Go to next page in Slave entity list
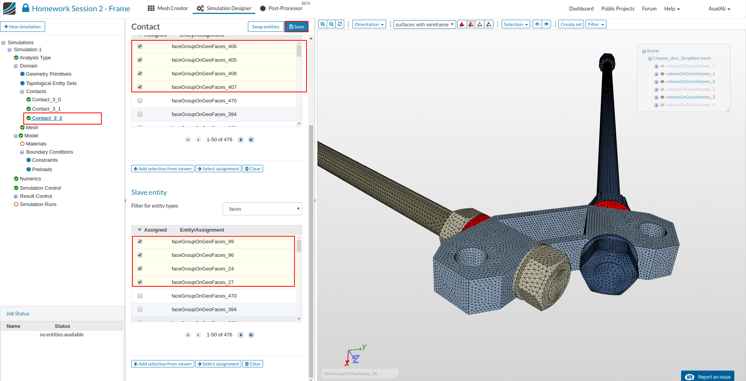Image resolution: width=746 pixels, height=381 pixels. tap(241, 335)
